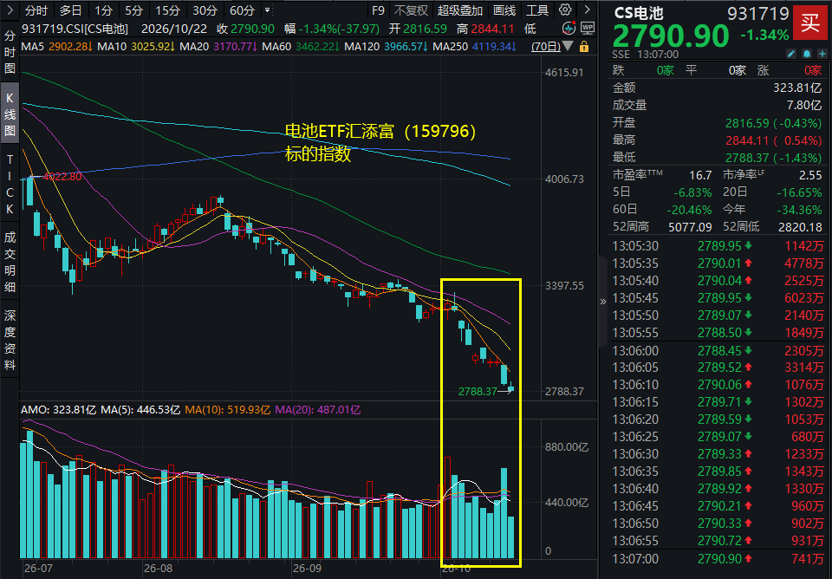Select the 60分 period tab

[243, 10]
